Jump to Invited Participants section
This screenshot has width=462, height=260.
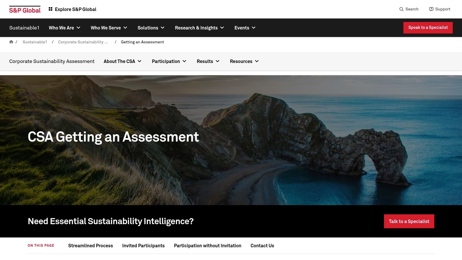point(143,246)
